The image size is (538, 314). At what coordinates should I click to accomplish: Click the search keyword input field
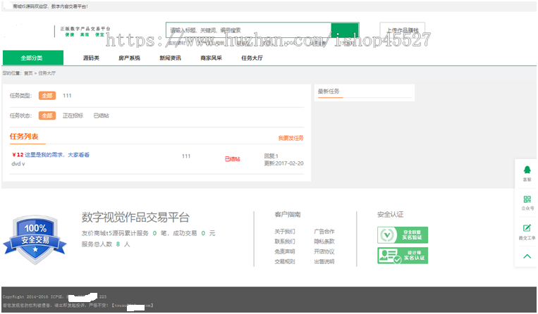click(x=248, y=30)
